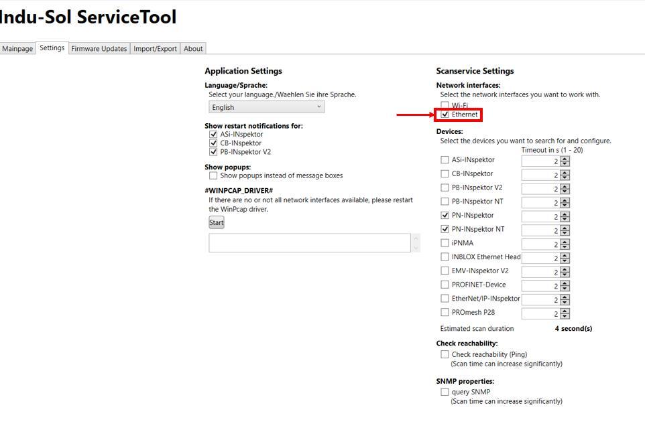Screen dimensions: 645x444
Task: Uncheck PB-INspektor V2 restart notification
Action: [x=213, y=151]
